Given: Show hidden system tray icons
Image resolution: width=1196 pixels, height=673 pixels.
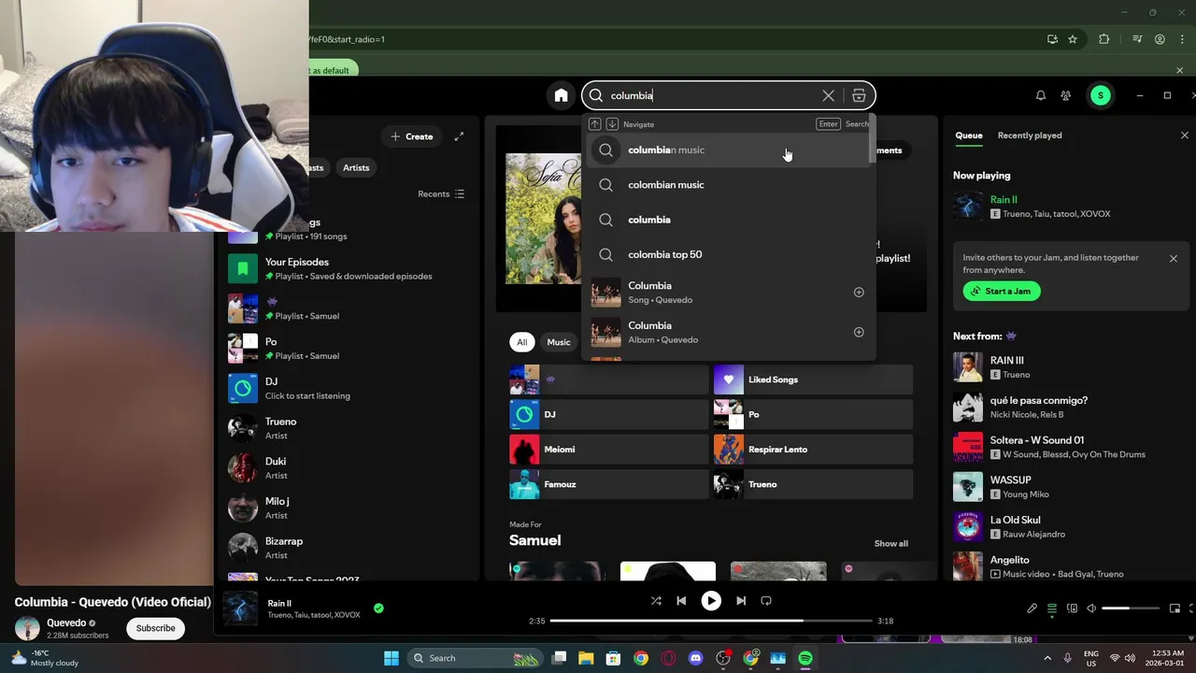Looking at the screenshot, I should pos(1046,658).
